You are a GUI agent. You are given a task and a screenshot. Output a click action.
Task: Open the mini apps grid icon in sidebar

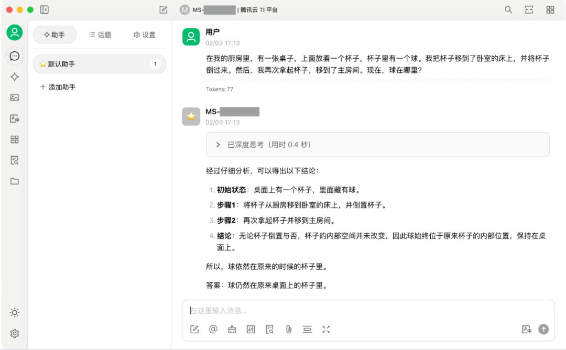tap(15, 139)
